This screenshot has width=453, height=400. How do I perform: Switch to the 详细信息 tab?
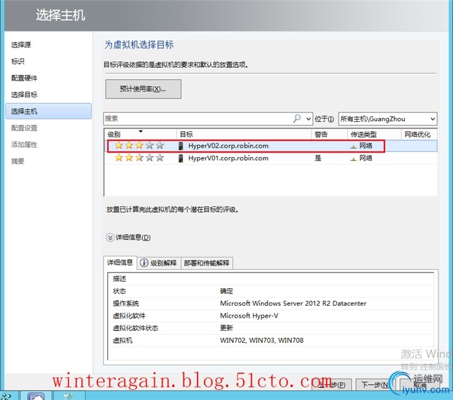120,262
